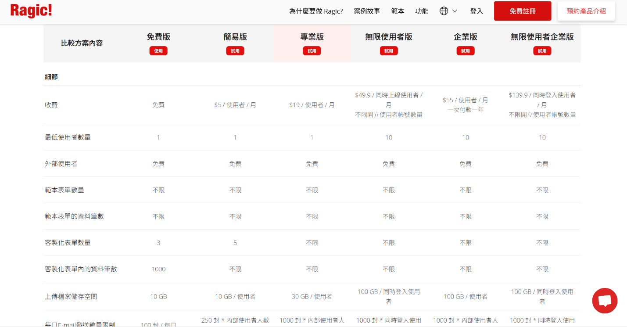627x327 pixels.
Task: Click the 外部使用者 row label
Action: click(61, 164)
